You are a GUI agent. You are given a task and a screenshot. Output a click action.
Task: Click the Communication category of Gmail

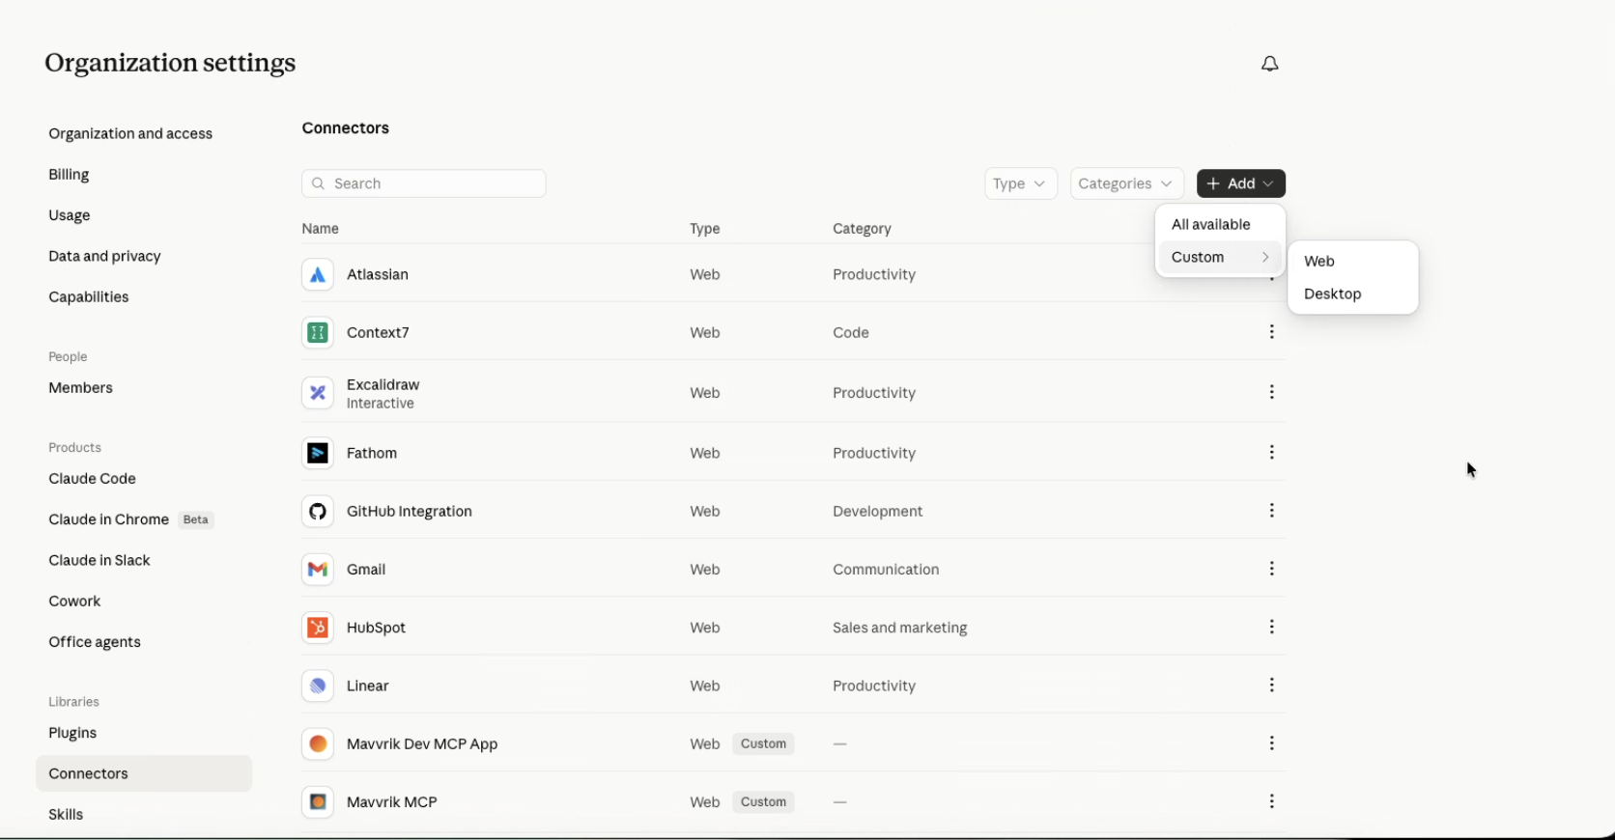886,570
